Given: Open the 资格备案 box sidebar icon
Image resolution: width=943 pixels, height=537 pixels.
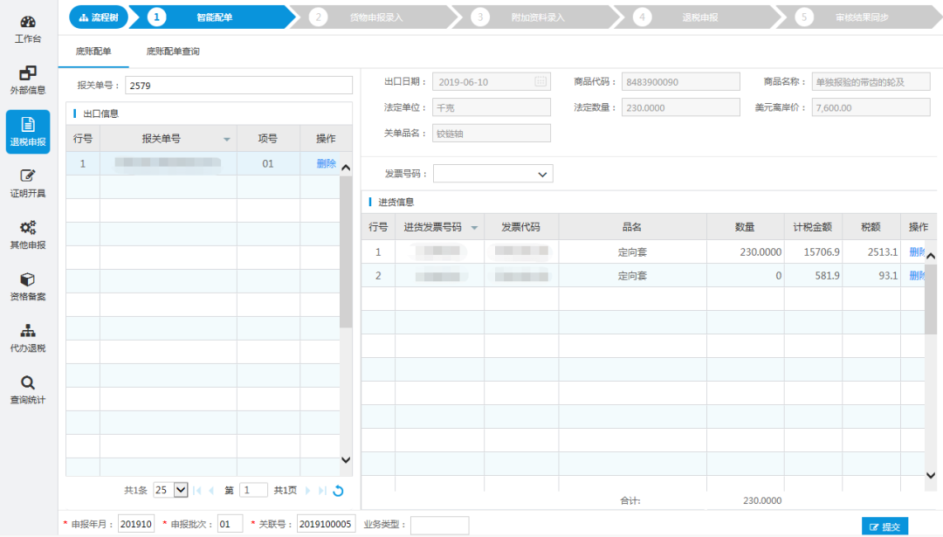Looking at the screenshot, I should (28, 287).
